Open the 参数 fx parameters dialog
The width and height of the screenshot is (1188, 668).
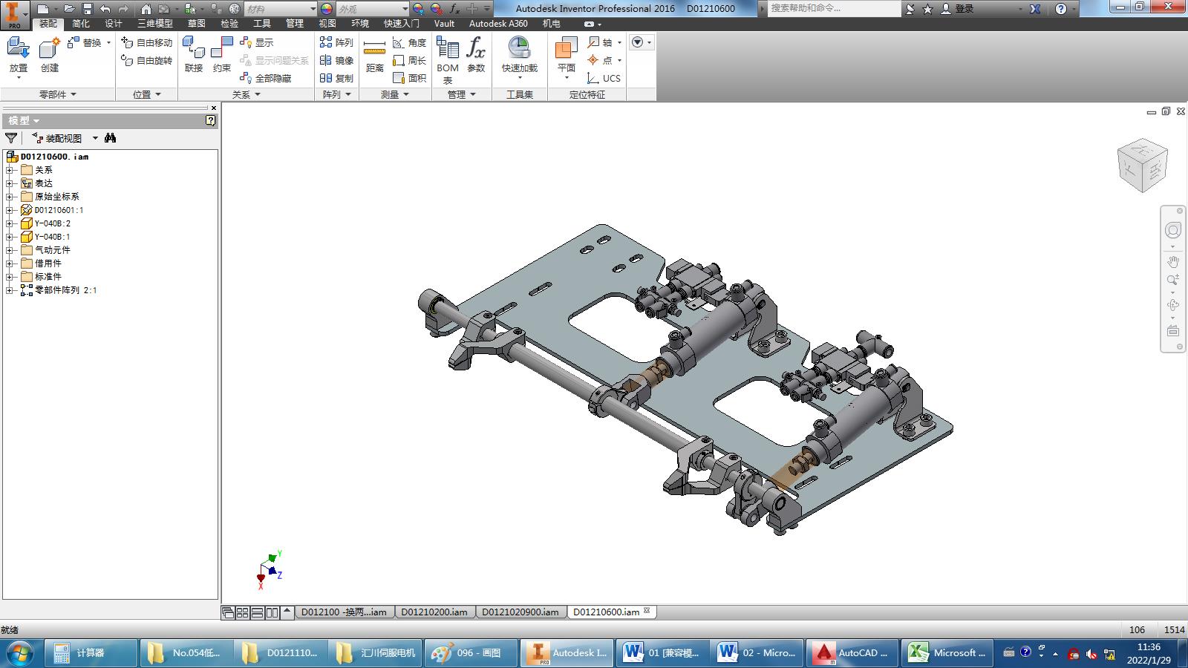click(476, 54)
